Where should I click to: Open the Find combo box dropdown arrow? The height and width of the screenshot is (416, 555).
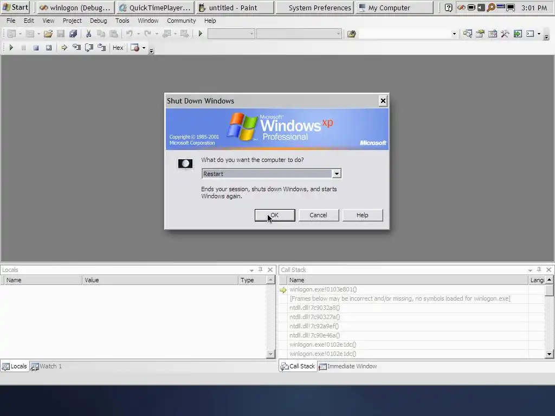point(454,34)
